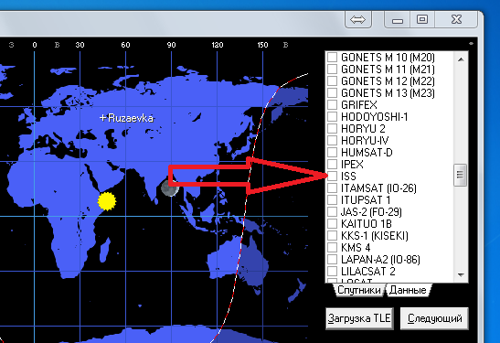Click the satellite list scroll down arrow

point(461,274)
